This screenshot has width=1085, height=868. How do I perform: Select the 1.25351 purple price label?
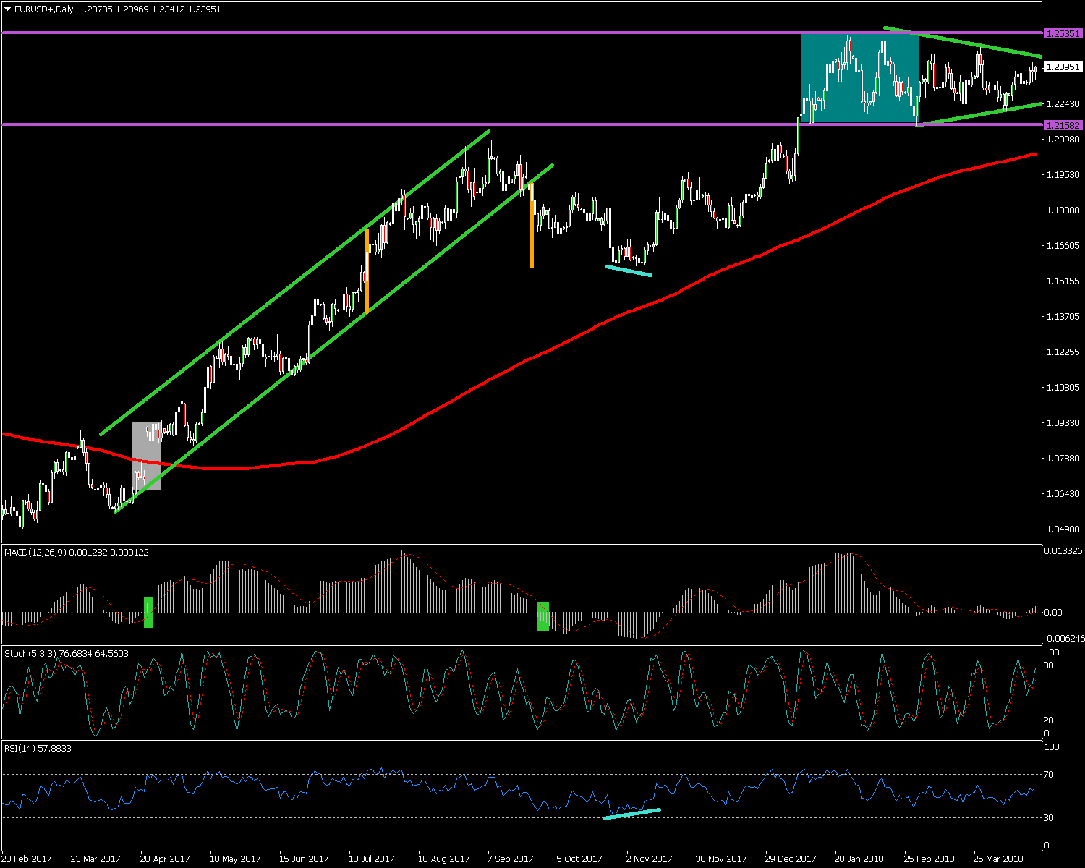(1063, 33)
